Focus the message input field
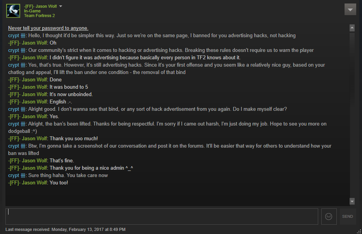362x234 pixels. pos(162,217)
